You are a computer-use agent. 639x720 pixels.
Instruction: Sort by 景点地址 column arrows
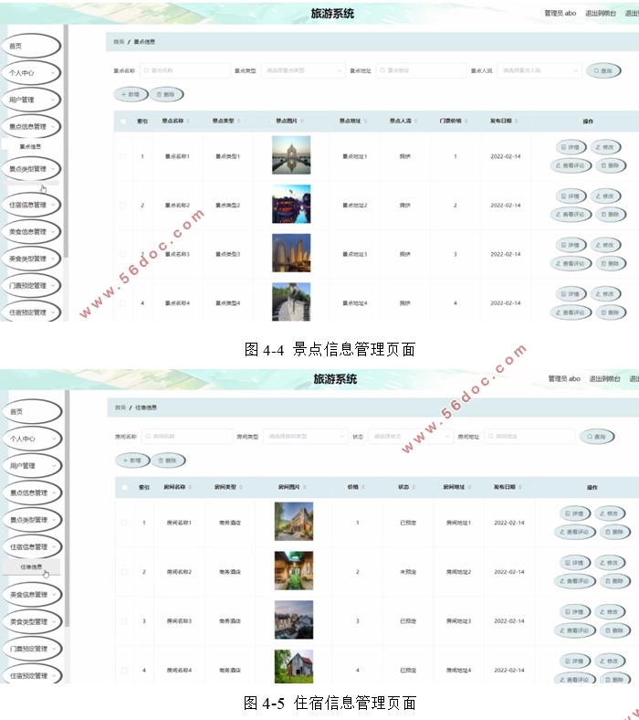[x=365, y=121]
